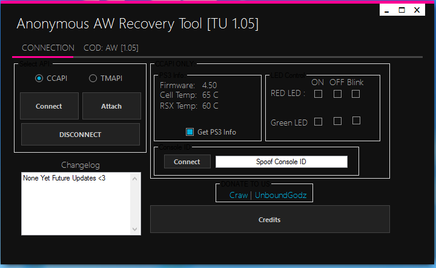Check Green LED OFF checkbox
The image size is (436, 268).
coord(337,121)
